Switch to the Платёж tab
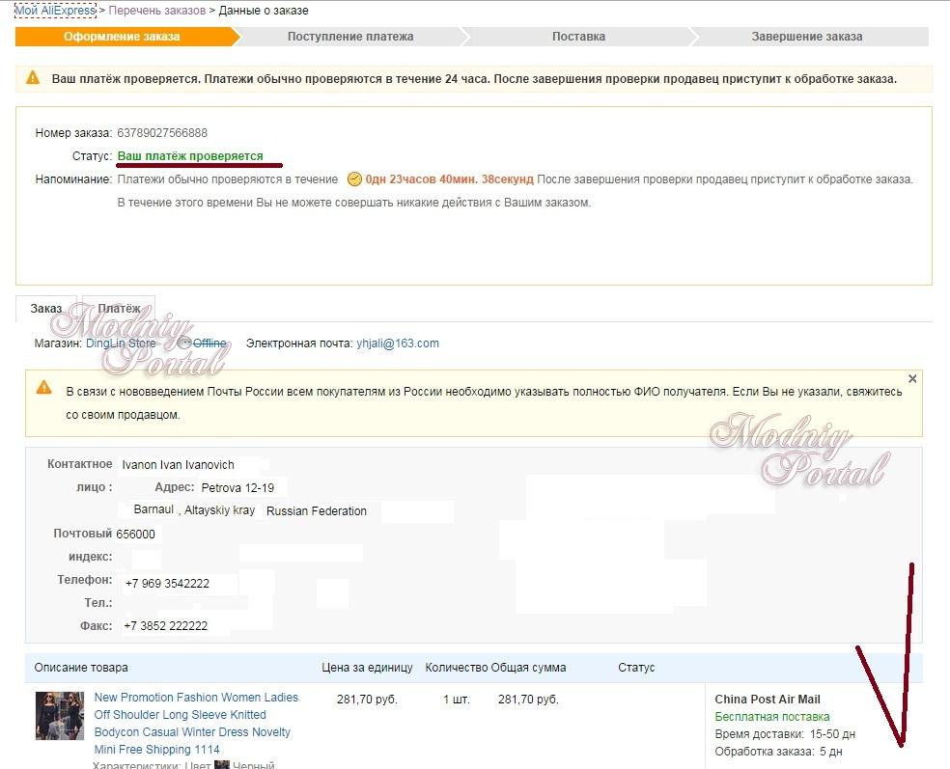The height and width of the screenshot is (769, 950). tap(119, 308)
